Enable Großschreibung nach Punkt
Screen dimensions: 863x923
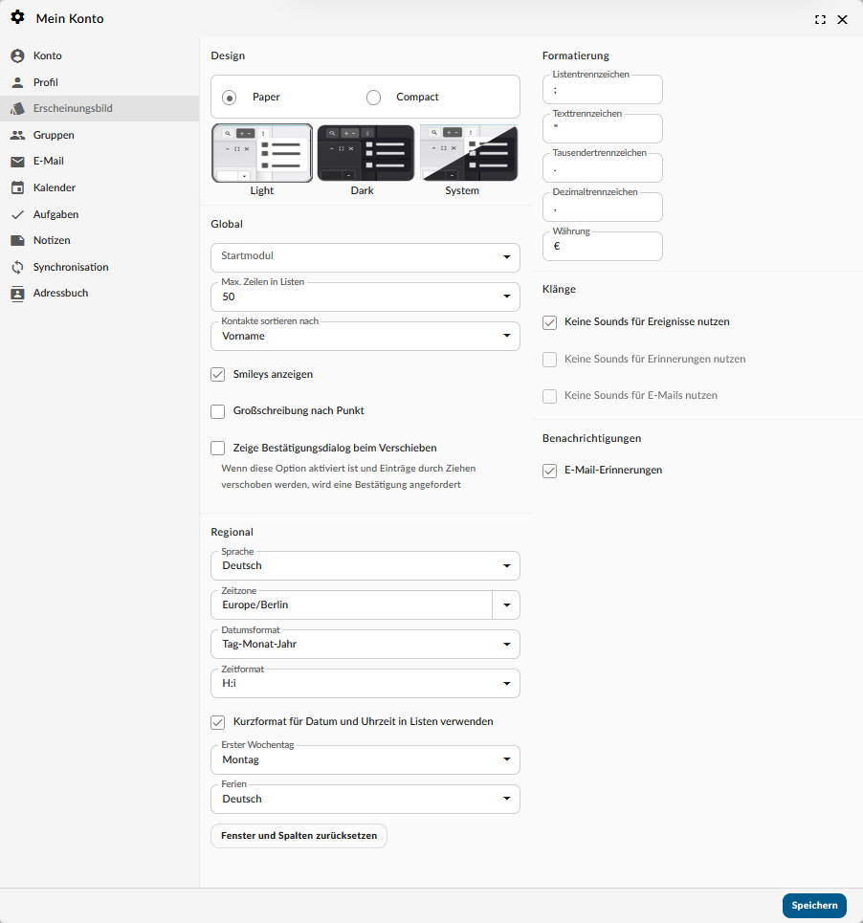(217, 411)
